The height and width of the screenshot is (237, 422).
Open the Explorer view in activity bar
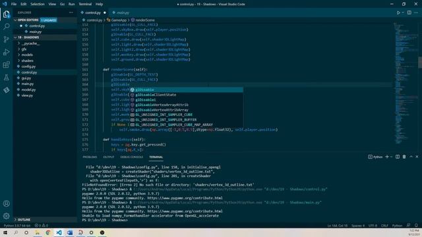6,14
